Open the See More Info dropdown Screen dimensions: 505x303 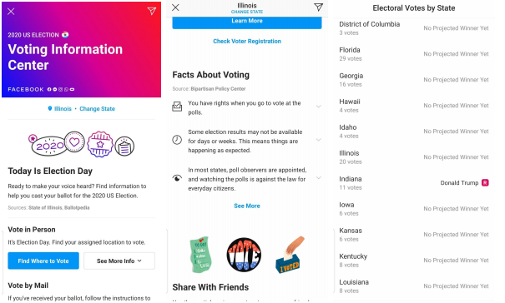pos(119,261)
